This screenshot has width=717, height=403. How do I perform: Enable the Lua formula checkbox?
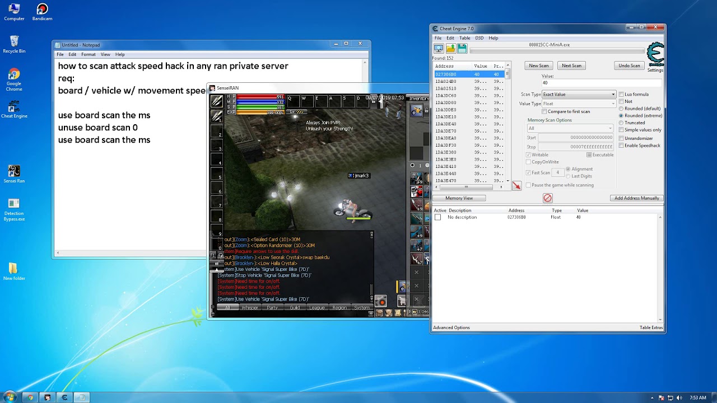pos(621,94)
